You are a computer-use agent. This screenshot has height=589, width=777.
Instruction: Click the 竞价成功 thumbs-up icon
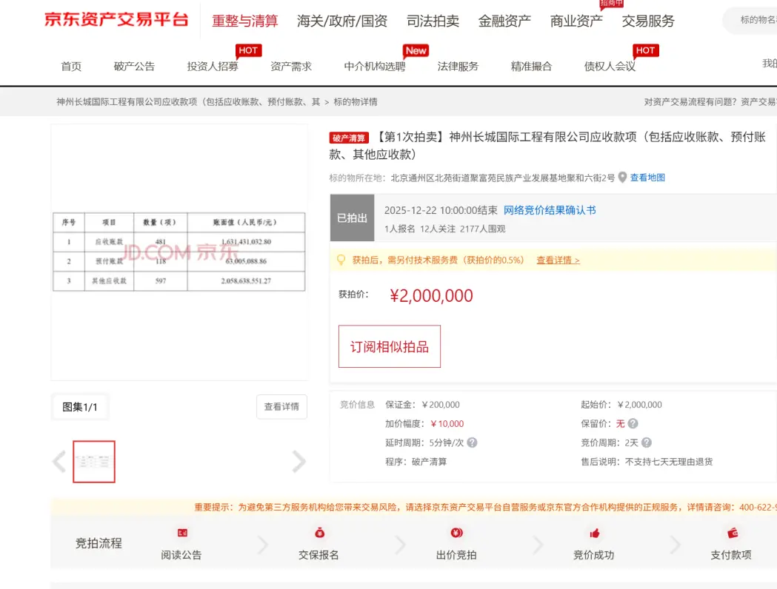(x=594, y=533)
